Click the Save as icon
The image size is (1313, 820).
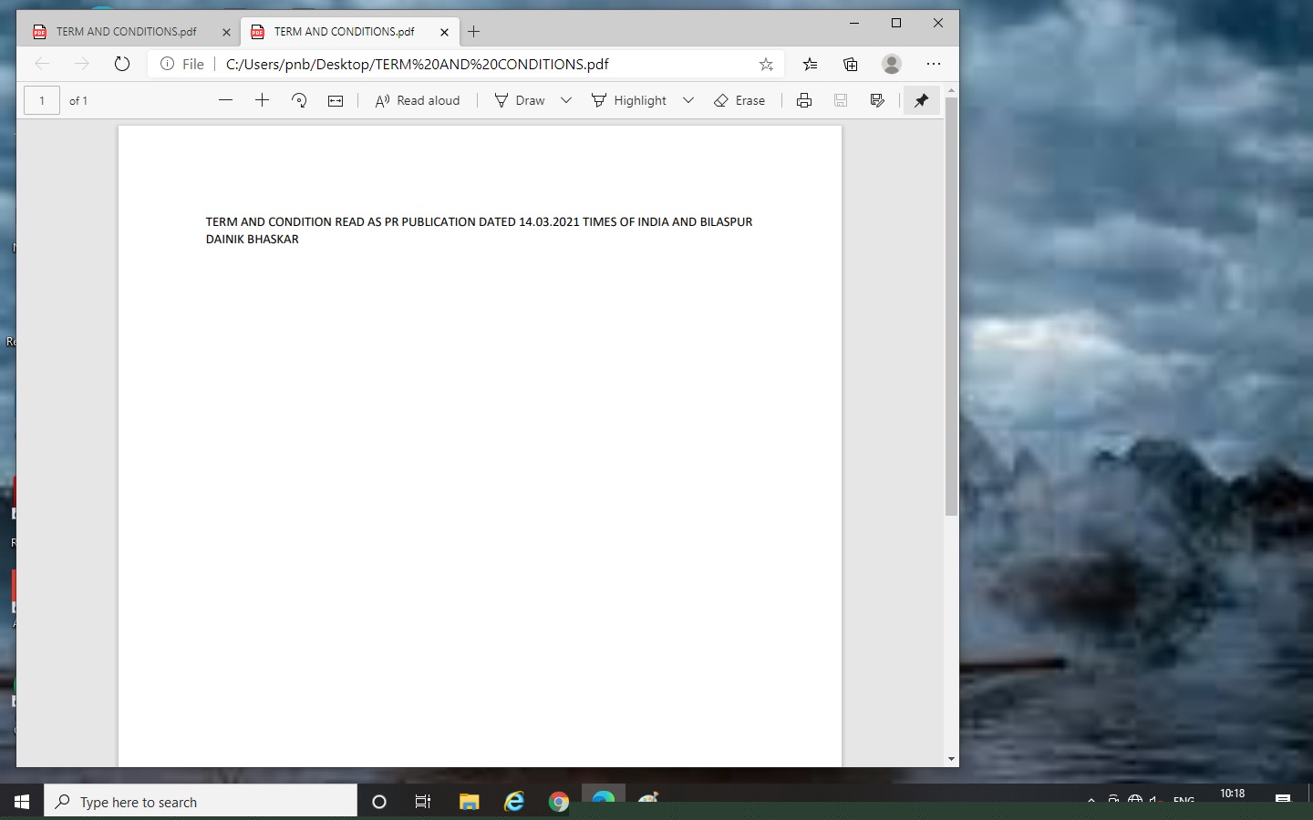point(877,100)
